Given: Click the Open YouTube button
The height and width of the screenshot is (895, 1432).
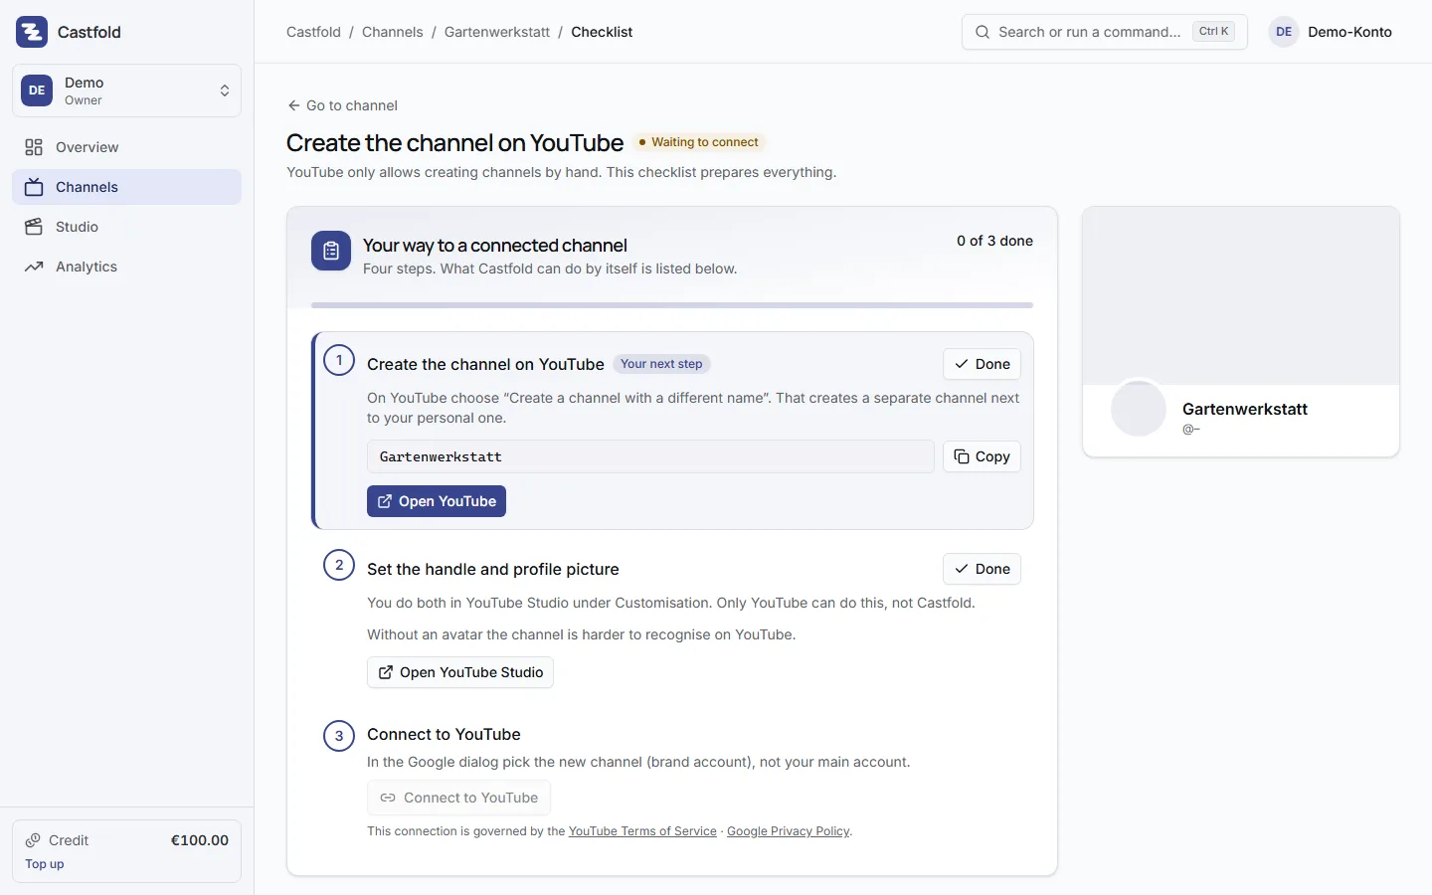Looking at the screenshot, I should point(437,501).
